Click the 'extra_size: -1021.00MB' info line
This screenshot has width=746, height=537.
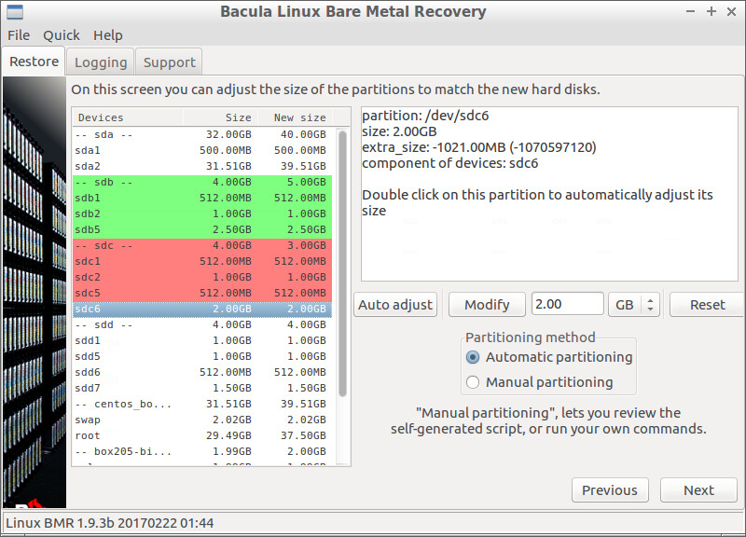[x=479, y=147]
